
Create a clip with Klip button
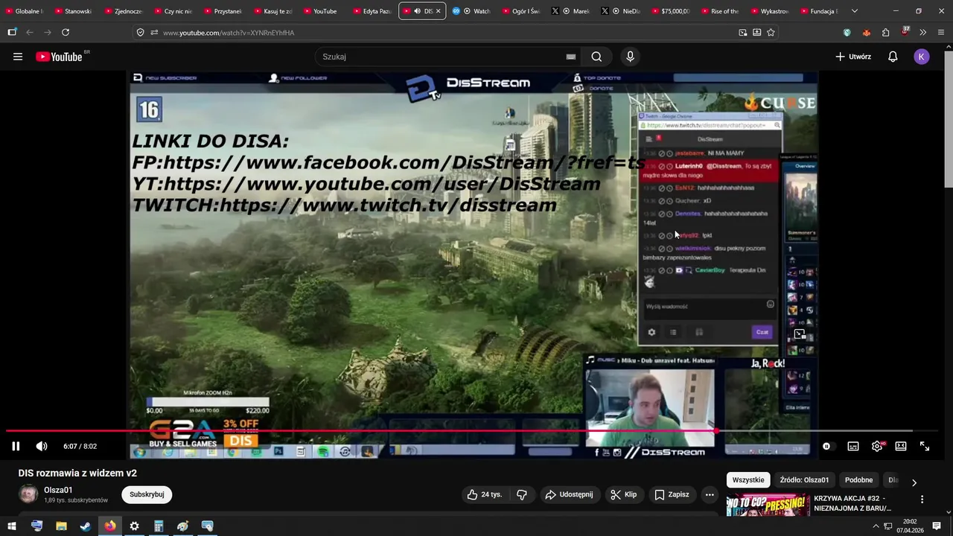(x=623, y=494)
